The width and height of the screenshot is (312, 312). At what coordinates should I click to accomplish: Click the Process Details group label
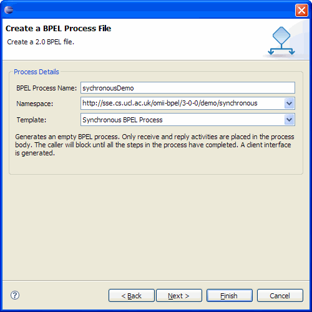36,72
